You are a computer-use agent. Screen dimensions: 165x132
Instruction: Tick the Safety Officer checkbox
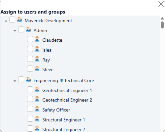(30, 109)
